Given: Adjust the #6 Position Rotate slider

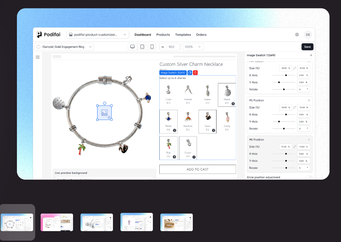Looking at the screenshot, I should 286,168.
